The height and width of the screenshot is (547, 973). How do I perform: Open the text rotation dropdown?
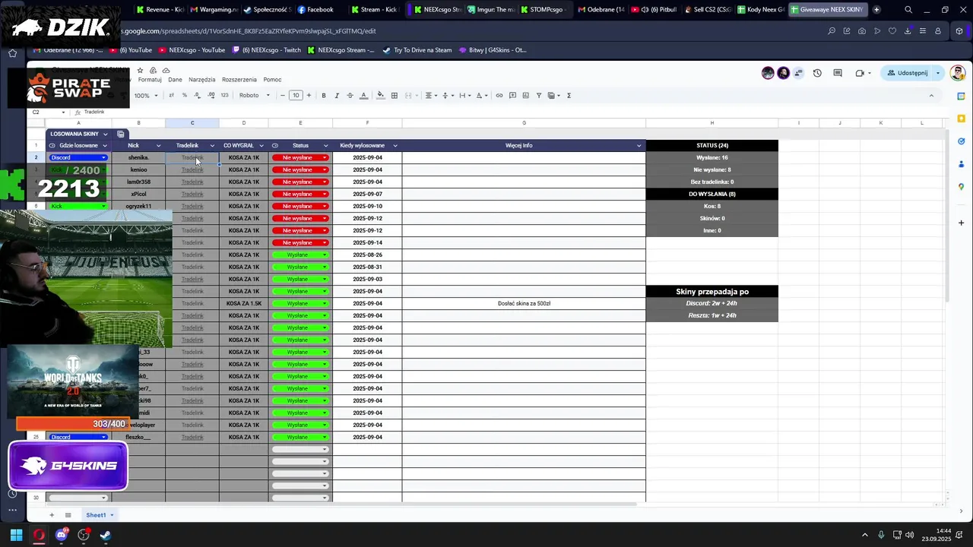pos(481,96)
